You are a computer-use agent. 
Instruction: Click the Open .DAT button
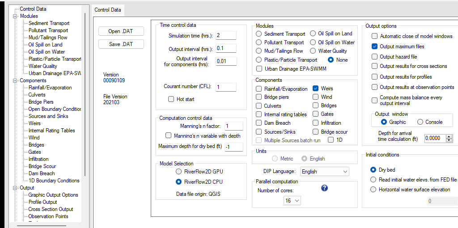click(x=121, y=31)
